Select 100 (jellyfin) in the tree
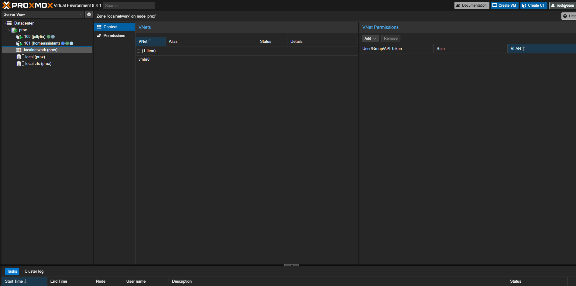Viewport: 576px width, 286px height. tap(47, 37)
